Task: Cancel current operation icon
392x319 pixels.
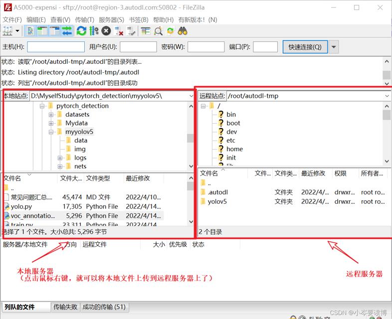Action: pyautogui.click(x=106, y=31)
